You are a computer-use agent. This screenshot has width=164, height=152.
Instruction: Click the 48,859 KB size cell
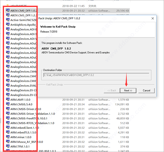click(x=122, y=118)
